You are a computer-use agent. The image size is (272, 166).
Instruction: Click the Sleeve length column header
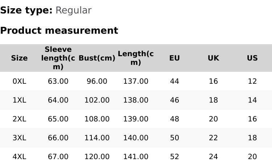click(x=58, y=58)
